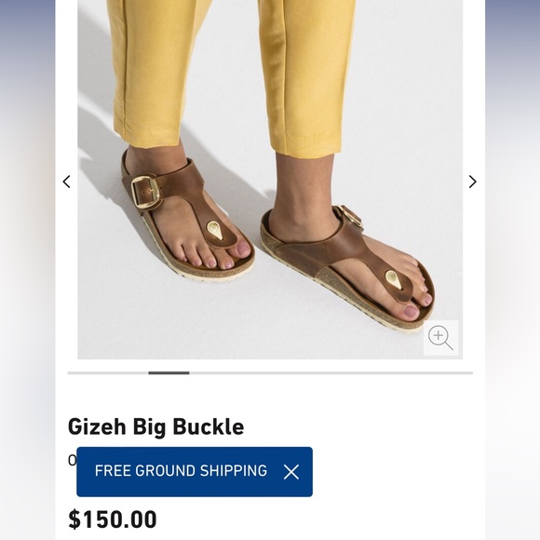Screen dimensions: 540x540
Task: Click the $150.00 price text
Action: tap(113, 519)
